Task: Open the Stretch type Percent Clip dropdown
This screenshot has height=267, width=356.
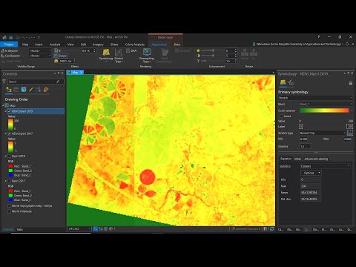Action: click(323, 133)
